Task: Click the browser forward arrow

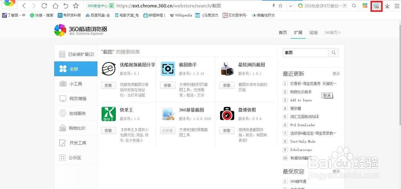Action: point(34,6)
